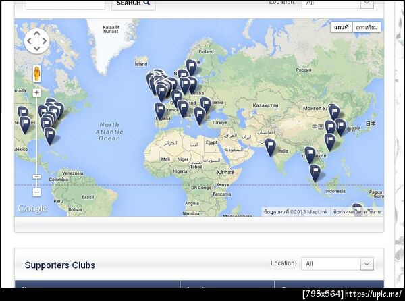Switch to แผนที่ map view tab
The width and height of the screenshot is (405, 301).
tap(341, 27)
